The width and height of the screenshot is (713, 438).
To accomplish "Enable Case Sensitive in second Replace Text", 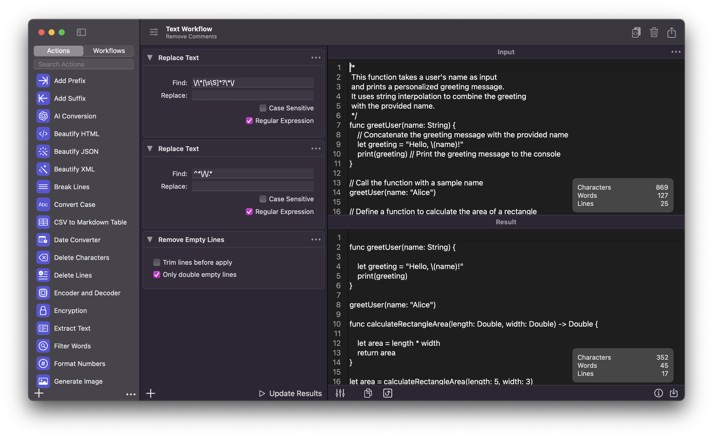I will point(263,199).
